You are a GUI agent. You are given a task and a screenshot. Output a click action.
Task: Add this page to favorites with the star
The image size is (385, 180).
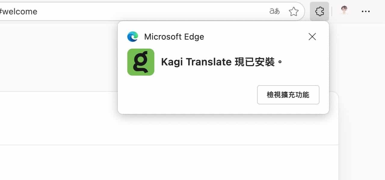point(293,11)
